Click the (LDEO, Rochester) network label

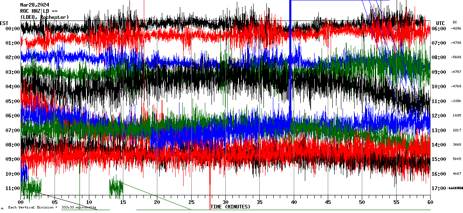click(45, 17)
